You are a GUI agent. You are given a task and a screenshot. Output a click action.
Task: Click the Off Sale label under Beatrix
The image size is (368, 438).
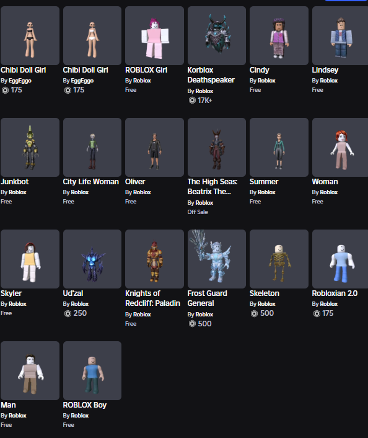(198, 212)
